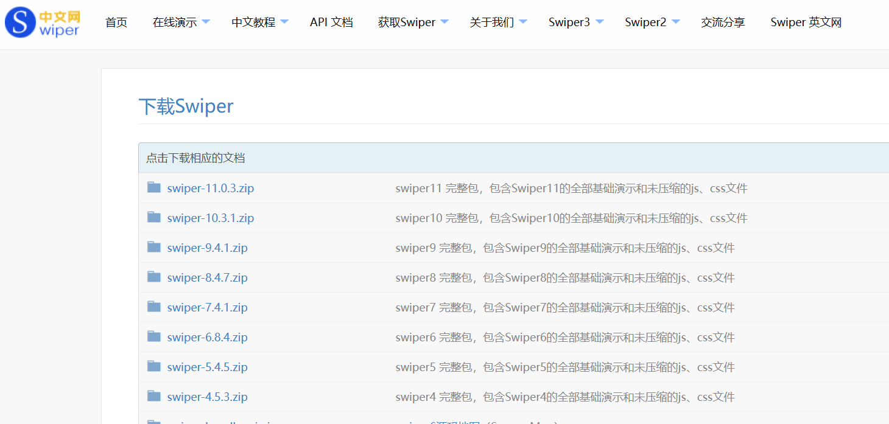Click the swiper6 完整包 description text
889x424 pixels.
pos(565,337)
